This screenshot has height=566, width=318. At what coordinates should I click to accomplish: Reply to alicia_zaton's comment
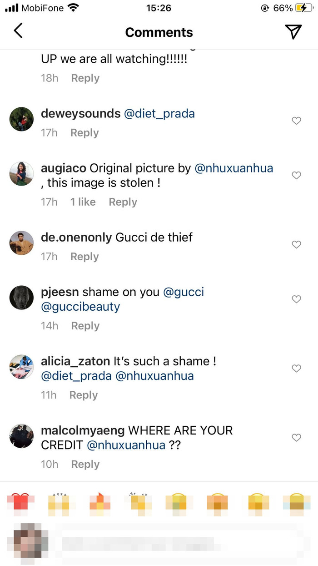(83, 395)
